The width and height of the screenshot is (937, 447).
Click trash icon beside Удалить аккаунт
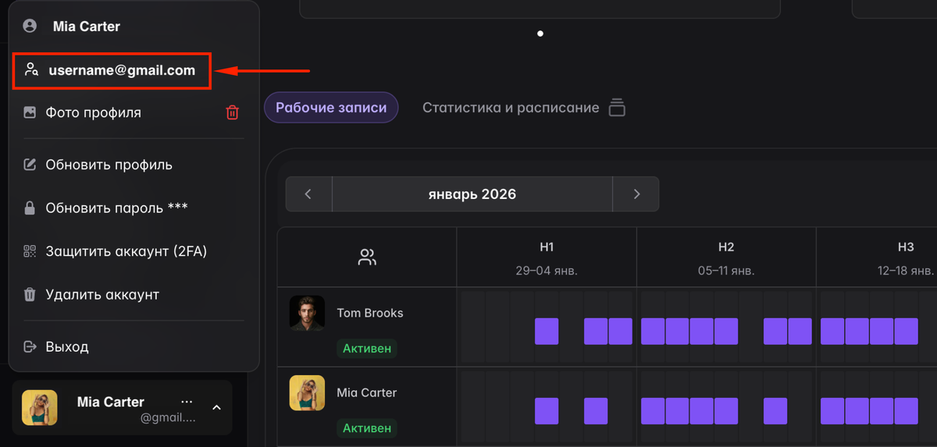point(30,294)
